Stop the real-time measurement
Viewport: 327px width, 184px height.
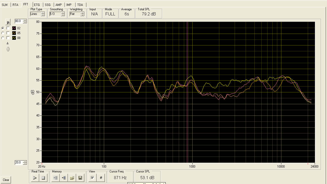coord(43,178)
